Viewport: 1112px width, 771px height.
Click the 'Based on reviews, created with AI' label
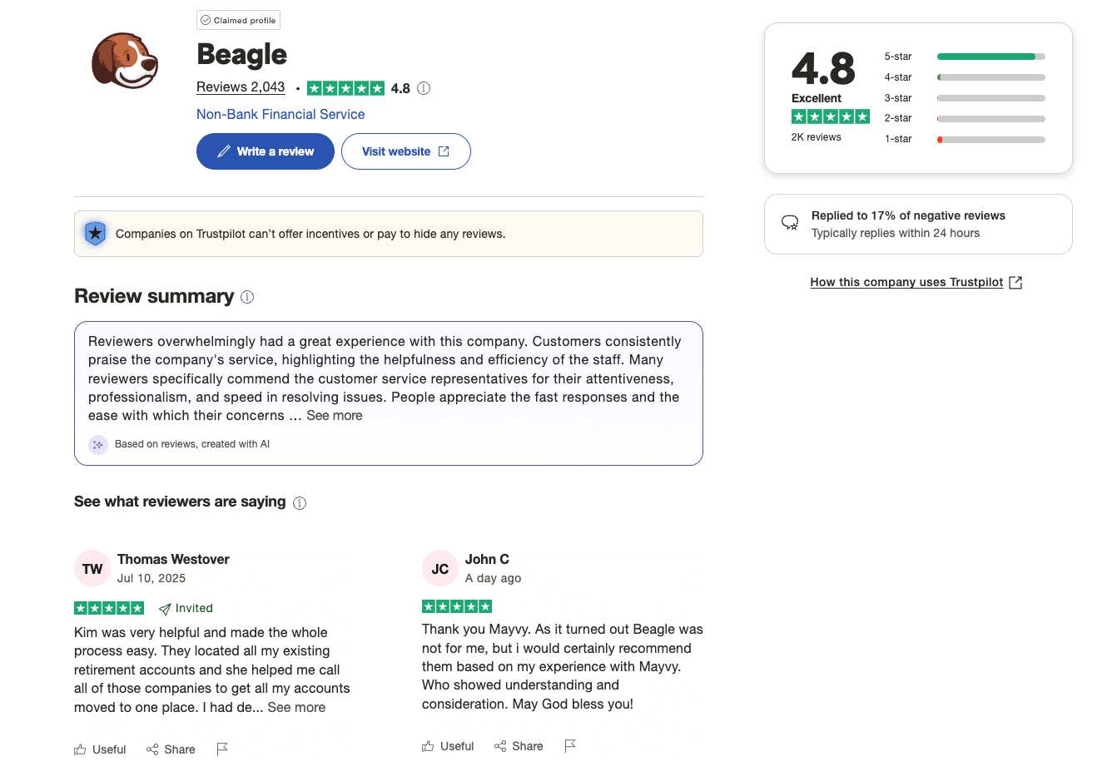click(192, 444)
